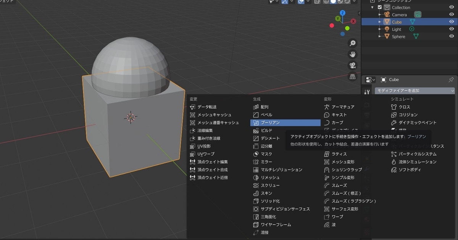The image size is (458, 240).
Task: Choose the ベベル modifier
Action: coord(285,114)
